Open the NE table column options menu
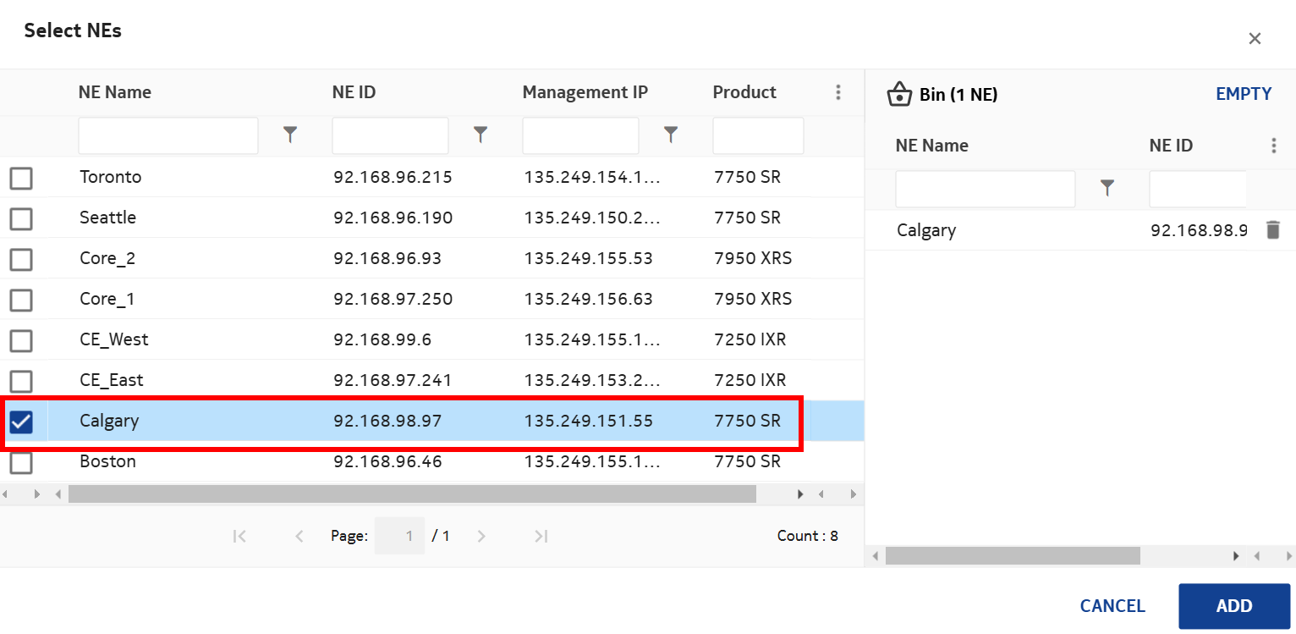Viewport: 1296px width, 634px height. (837, 92)
